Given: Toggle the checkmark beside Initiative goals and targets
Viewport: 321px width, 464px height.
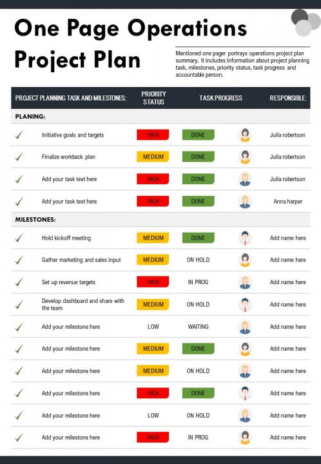Looking at the screenshot, I should [19, 135].
